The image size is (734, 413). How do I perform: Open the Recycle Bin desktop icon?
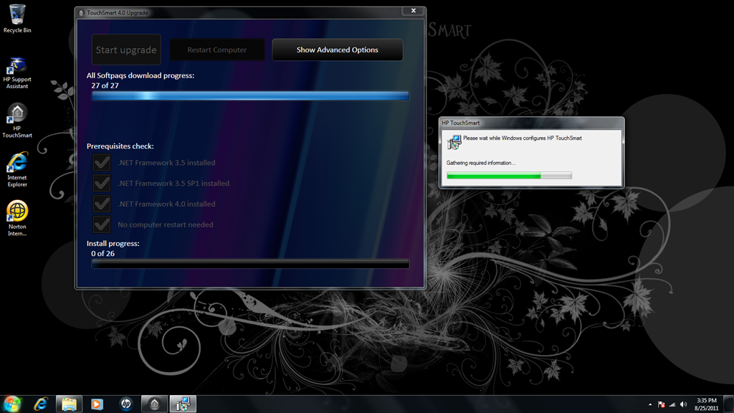point(17,19)
